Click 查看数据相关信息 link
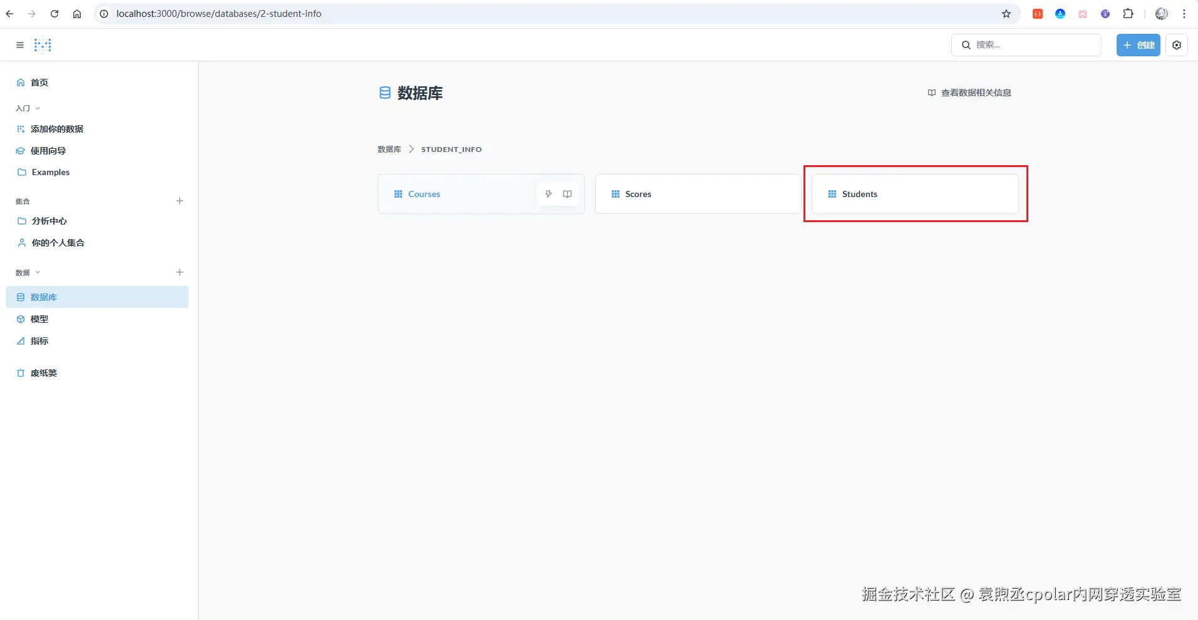 (x=969, y=93)
